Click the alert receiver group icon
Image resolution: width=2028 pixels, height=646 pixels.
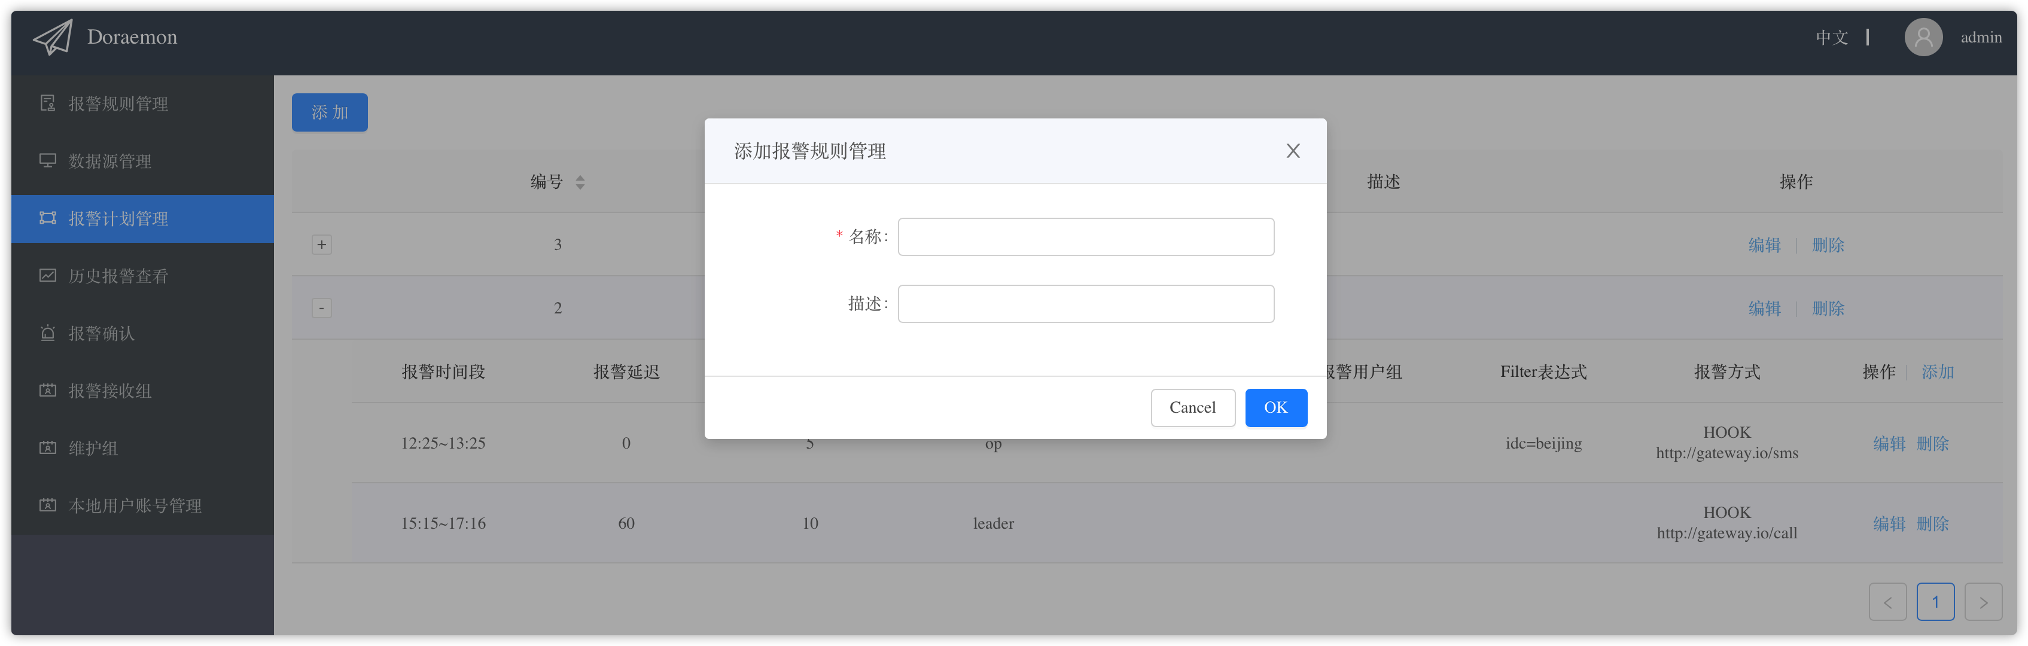[x=48, y=390]
